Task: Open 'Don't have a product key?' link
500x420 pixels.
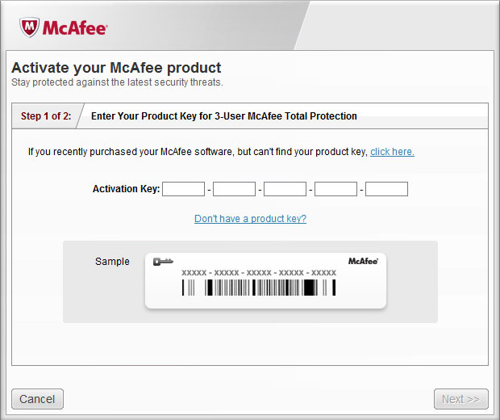Action: click(x=250, y=219)
